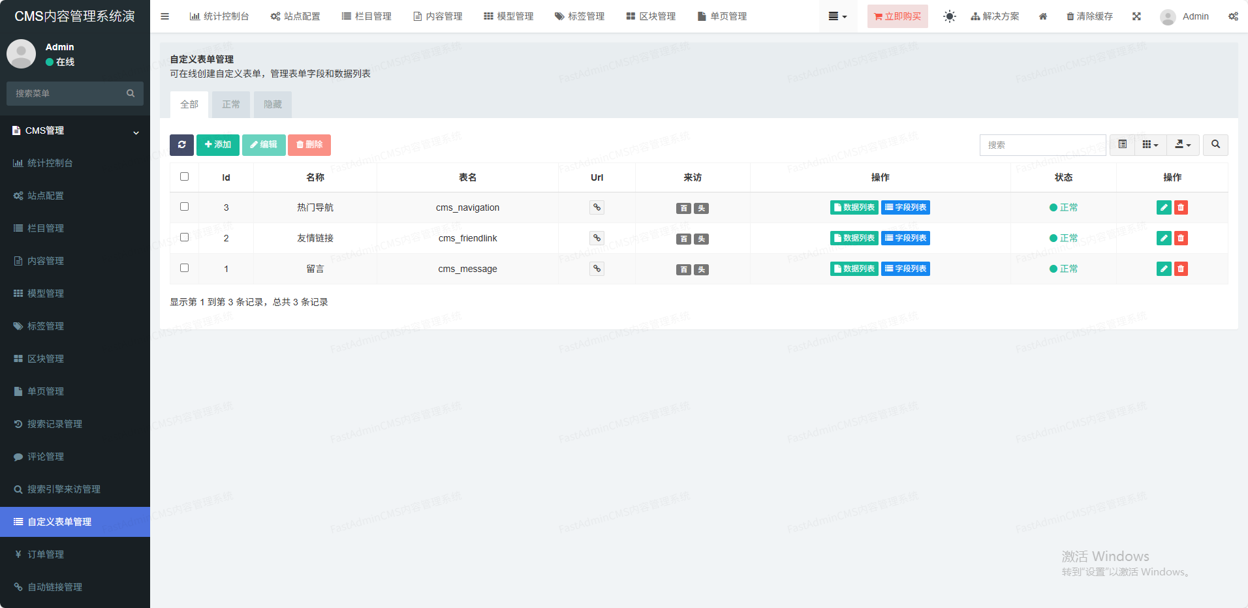This screenshot has height=608, width=1248.
Task: Check the select-all checkbox in table header
Action: point(184,177)
